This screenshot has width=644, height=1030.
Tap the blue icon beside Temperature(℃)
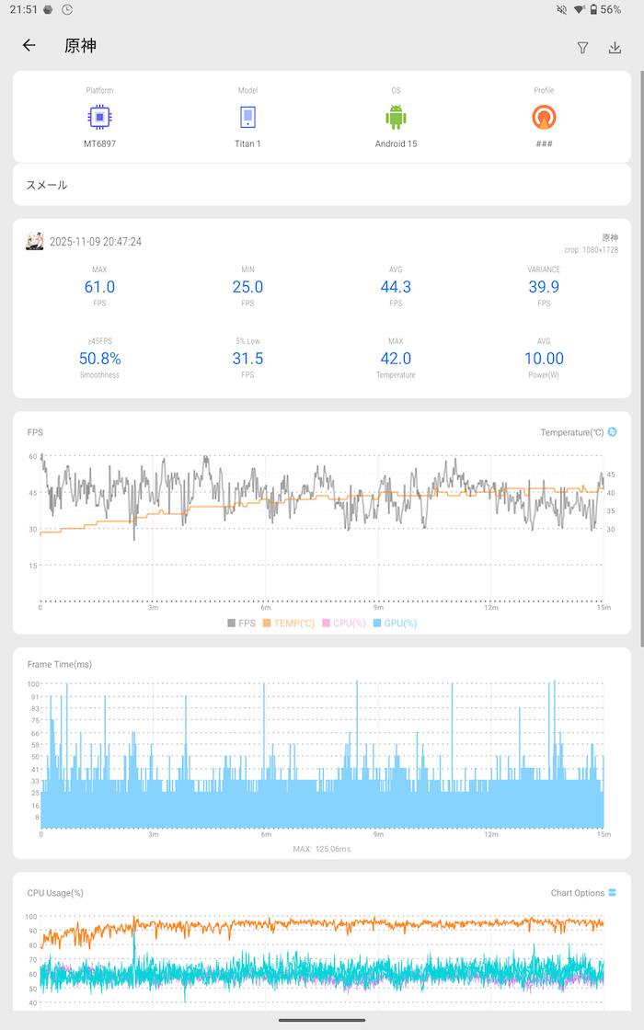[613, 432]
